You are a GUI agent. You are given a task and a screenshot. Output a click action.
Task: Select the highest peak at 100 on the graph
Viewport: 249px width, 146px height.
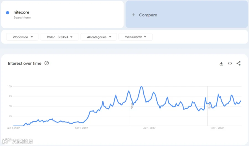point(141,87)
